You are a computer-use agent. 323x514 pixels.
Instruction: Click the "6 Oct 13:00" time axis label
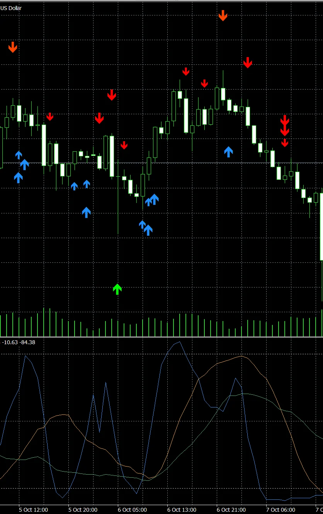click(182, 510)
